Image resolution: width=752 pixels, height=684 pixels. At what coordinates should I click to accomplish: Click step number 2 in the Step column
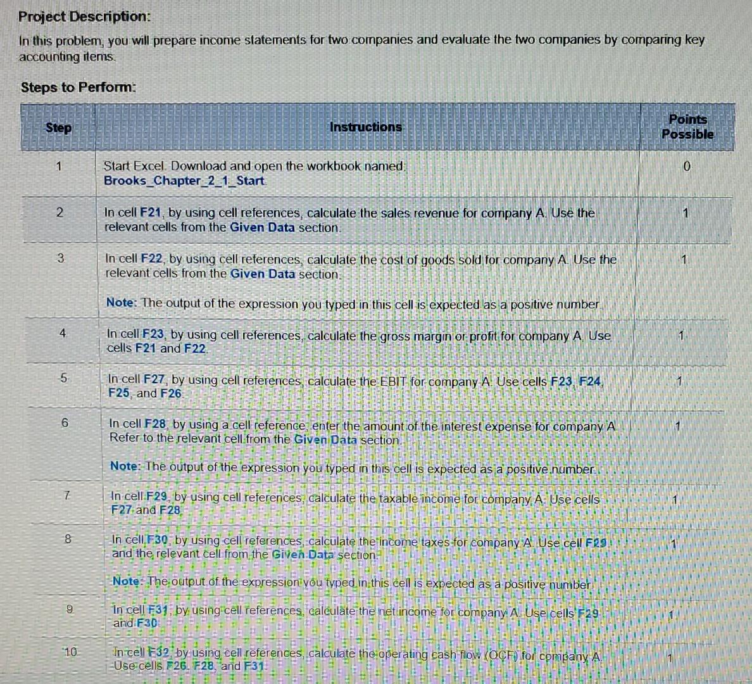[x=60, y=212]
